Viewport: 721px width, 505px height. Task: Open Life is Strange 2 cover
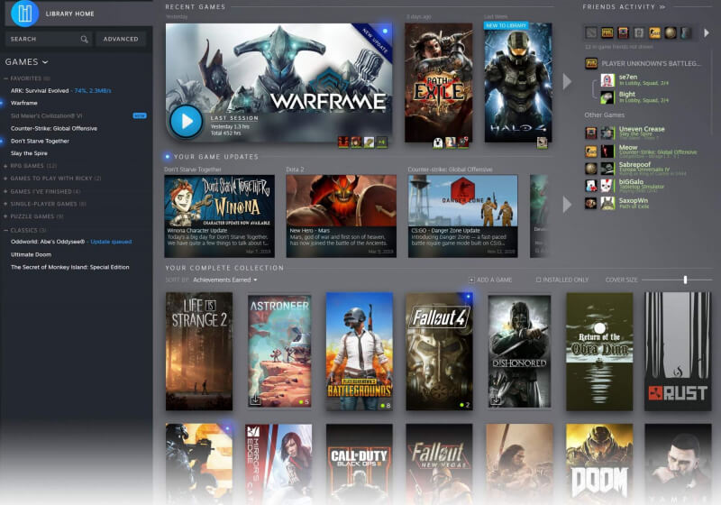199,352
